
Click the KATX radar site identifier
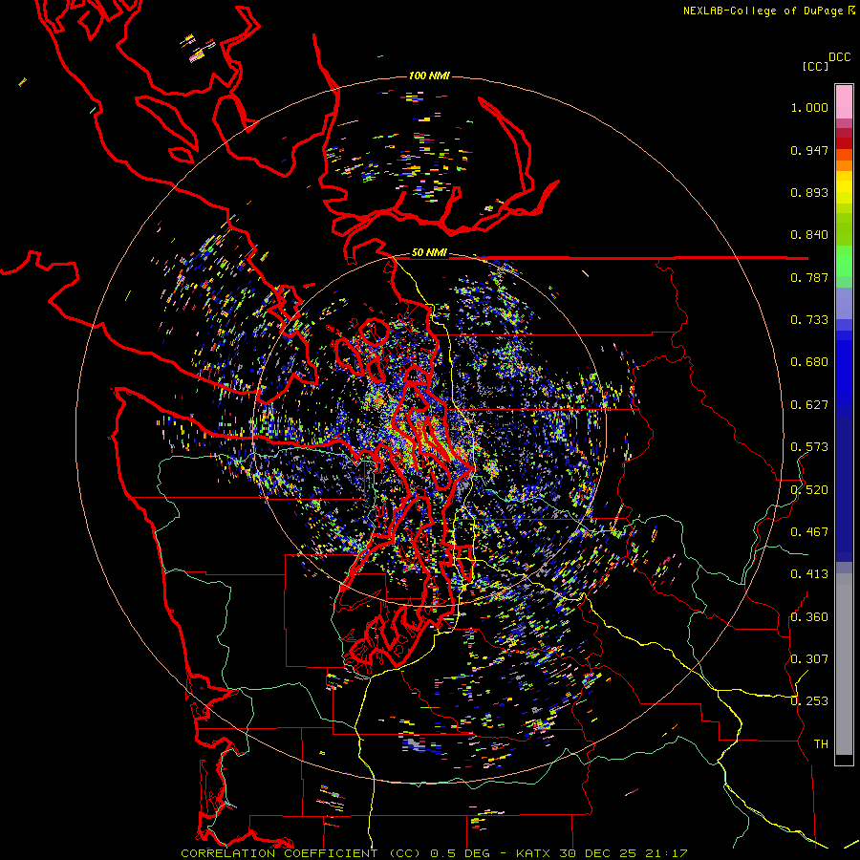pos(532,853)
